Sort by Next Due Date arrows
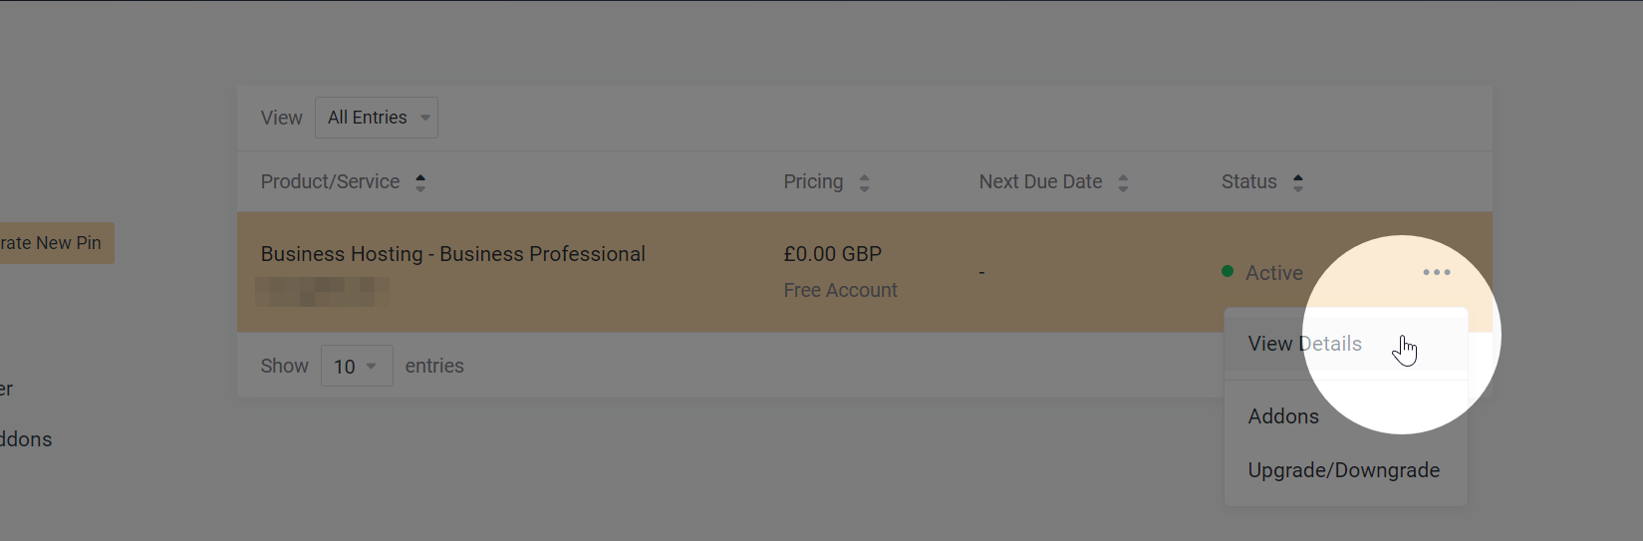This screenshot has height=541, width=1643. coord(1123,182)
